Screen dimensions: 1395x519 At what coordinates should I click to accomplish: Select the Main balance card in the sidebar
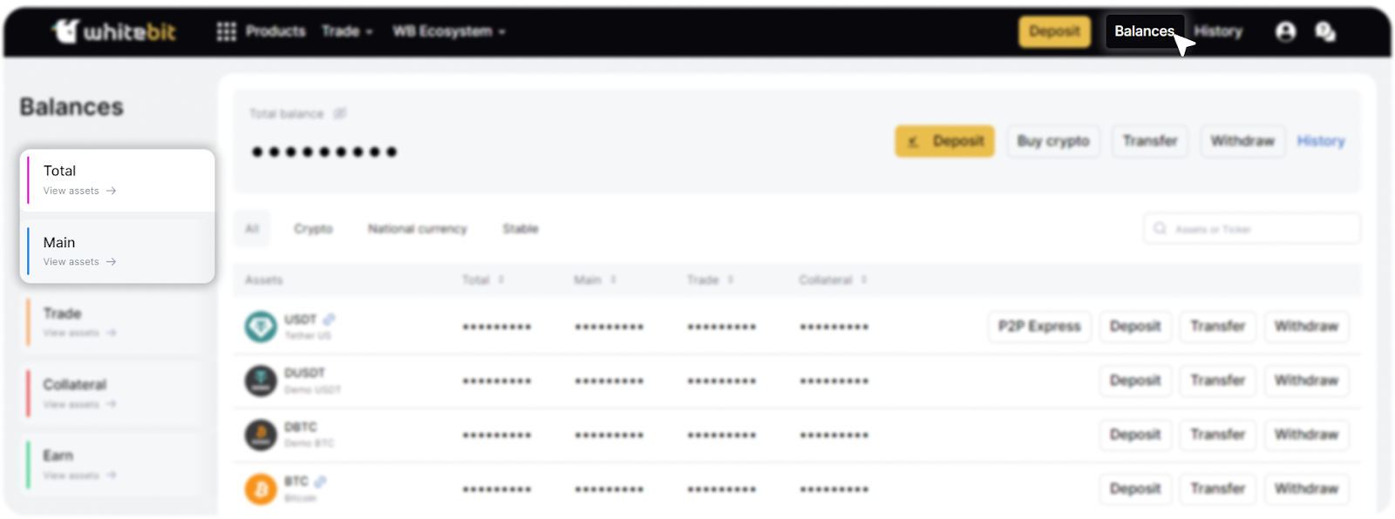pyautogui.click(x=118, y=251)
